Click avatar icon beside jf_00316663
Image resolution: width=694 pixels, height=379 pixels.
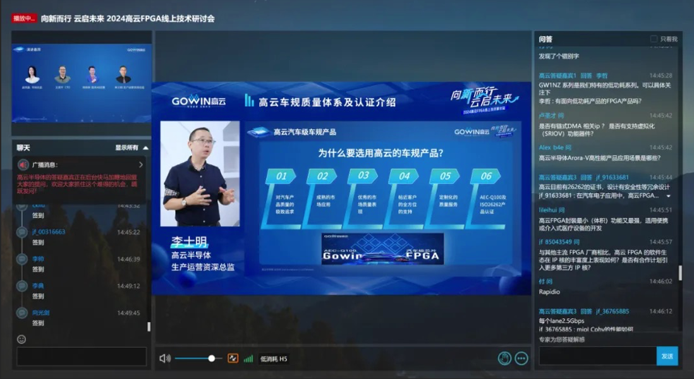pyautogui.click(x=22, y=232)
